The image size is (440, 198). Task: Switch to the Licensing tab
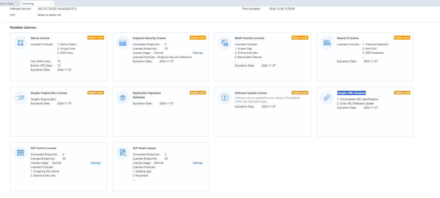[x=28, y=4]
